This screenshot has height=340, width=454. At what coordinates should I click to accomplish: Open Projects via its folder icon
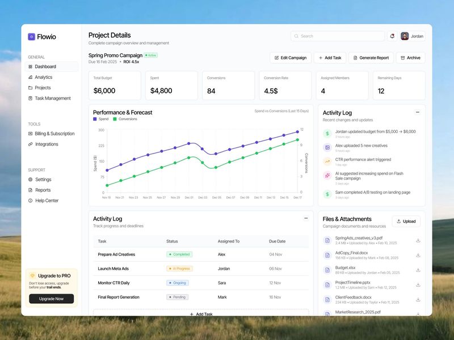point(30,87)
